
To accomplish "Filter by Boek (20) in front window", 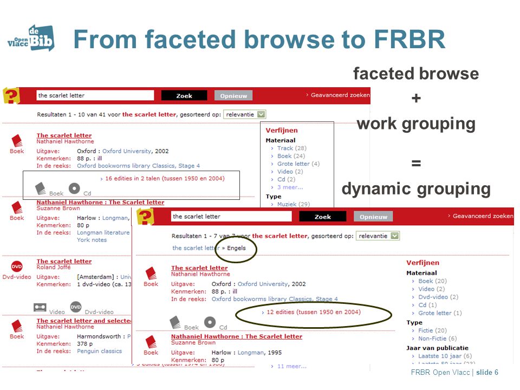I will click(x=432, y=281).
